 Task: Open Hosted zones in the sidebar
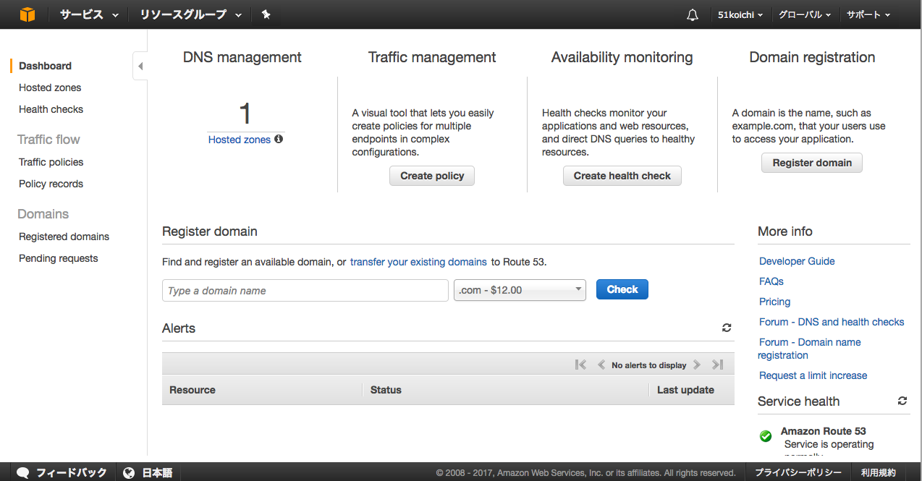(x=50, y=88)
